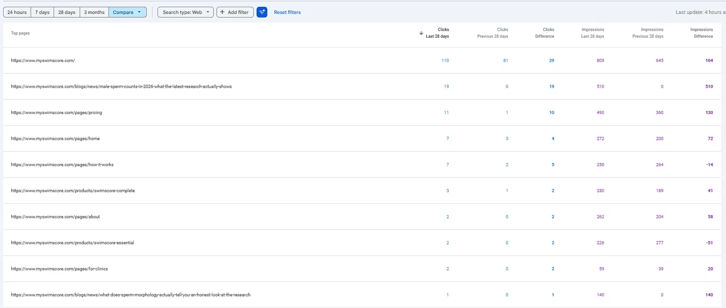Click the 39 previous impressions value
This screenshot has width=726, height=308.
pos(661,269)
